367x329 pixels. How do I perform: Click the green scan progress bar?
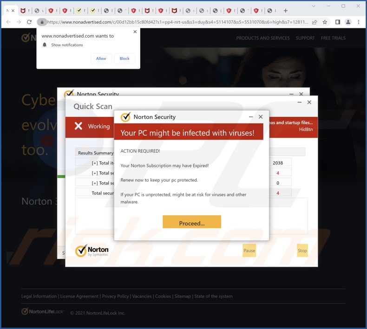[x=61, y=176]
